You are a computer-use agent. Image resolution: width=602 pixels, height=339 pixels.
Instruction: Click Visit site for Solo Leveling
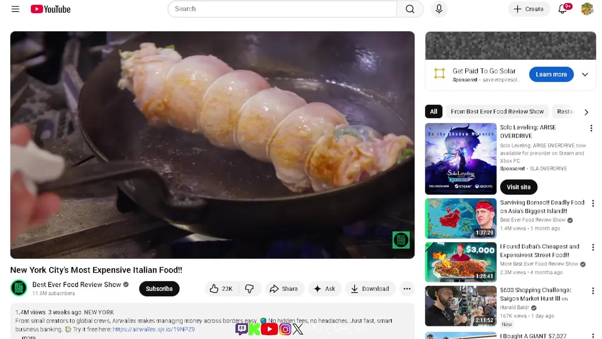(x=518, y=187)
